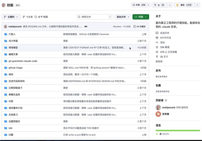Screen dimensions: 202x141
Task: Open the git-guardrails-claude-code folder icon
Action: (x=6, y=61)
